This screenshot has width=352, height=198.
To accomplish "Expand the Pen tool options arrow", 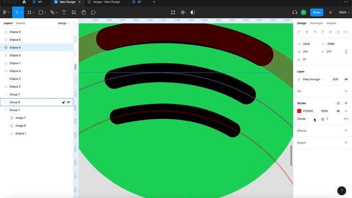I will point(57,13).
